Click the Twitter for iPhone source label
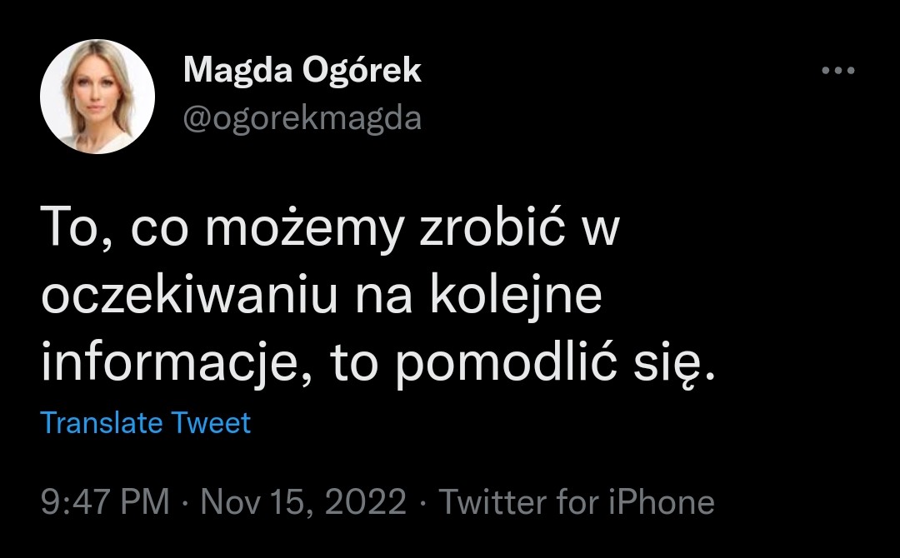This screenshot has height=558, width=900. [577, 502]
